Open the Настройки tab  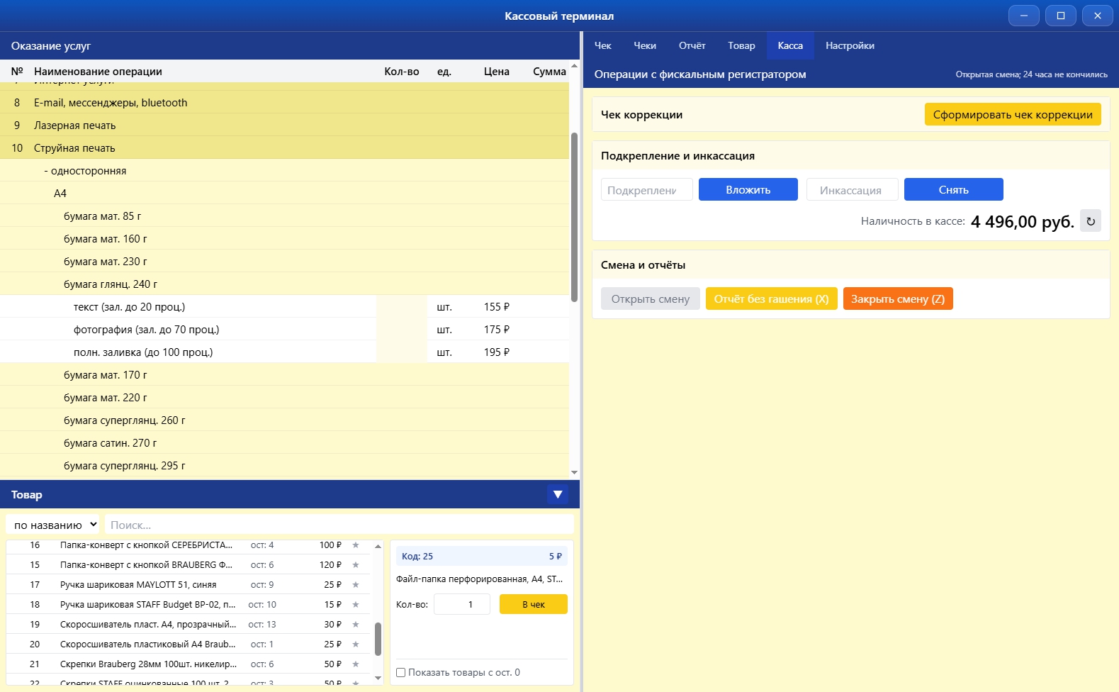tap(850, 45)
